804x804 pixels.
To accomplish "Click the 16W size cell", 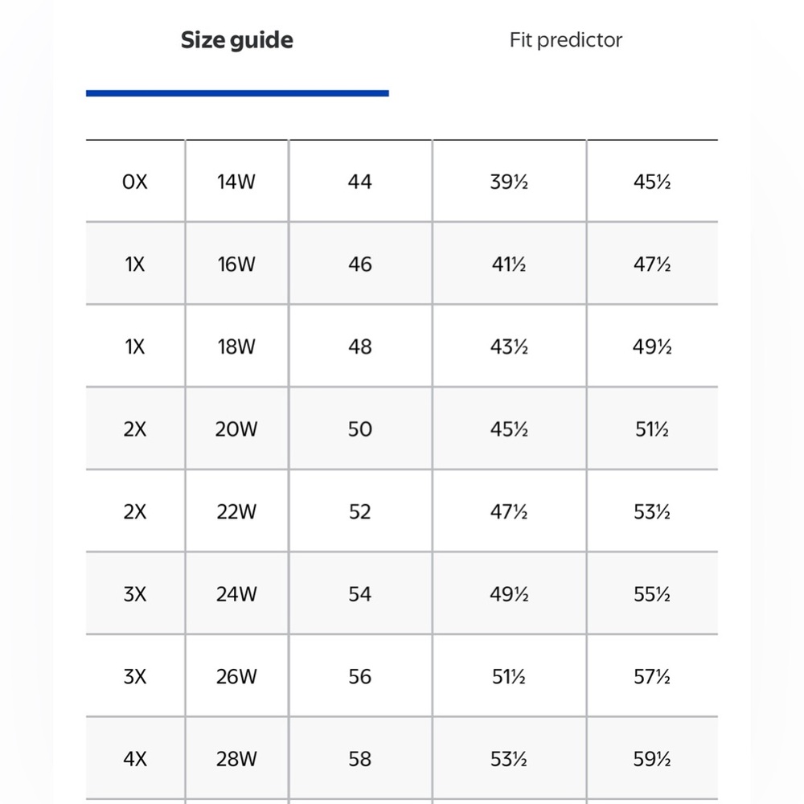I will 236,264.
